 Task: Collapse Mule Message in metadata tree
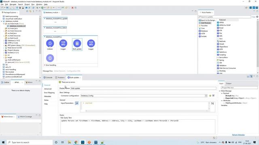pyautogui.click(x=220, y=91)
